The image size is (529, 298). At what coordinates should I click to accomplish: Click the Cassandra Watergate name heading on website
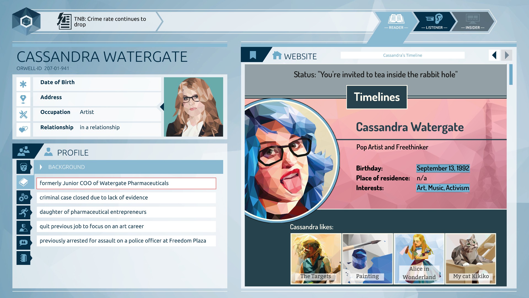(x=410, y=127)
